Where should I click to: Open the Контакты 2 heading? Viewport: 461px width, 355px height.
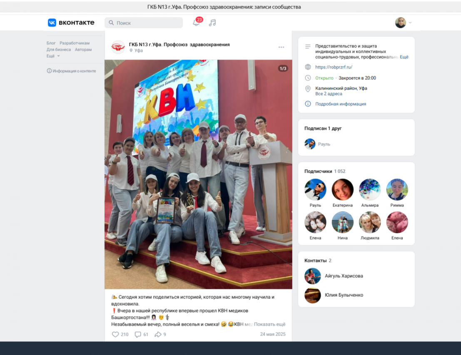click(318, 261)
